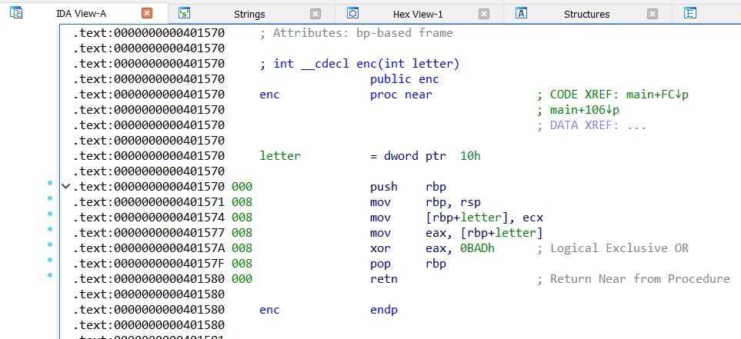Click the Hex View icon

click(x=352, y=13)
